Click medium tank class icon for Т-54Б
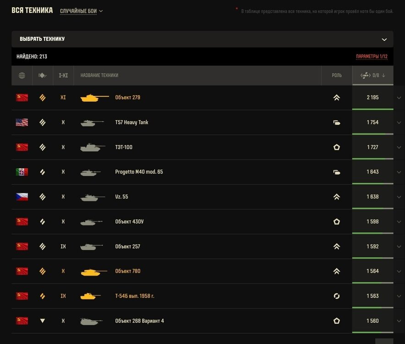This screenshot has width=405, height=344. click(x=43, y=296)
